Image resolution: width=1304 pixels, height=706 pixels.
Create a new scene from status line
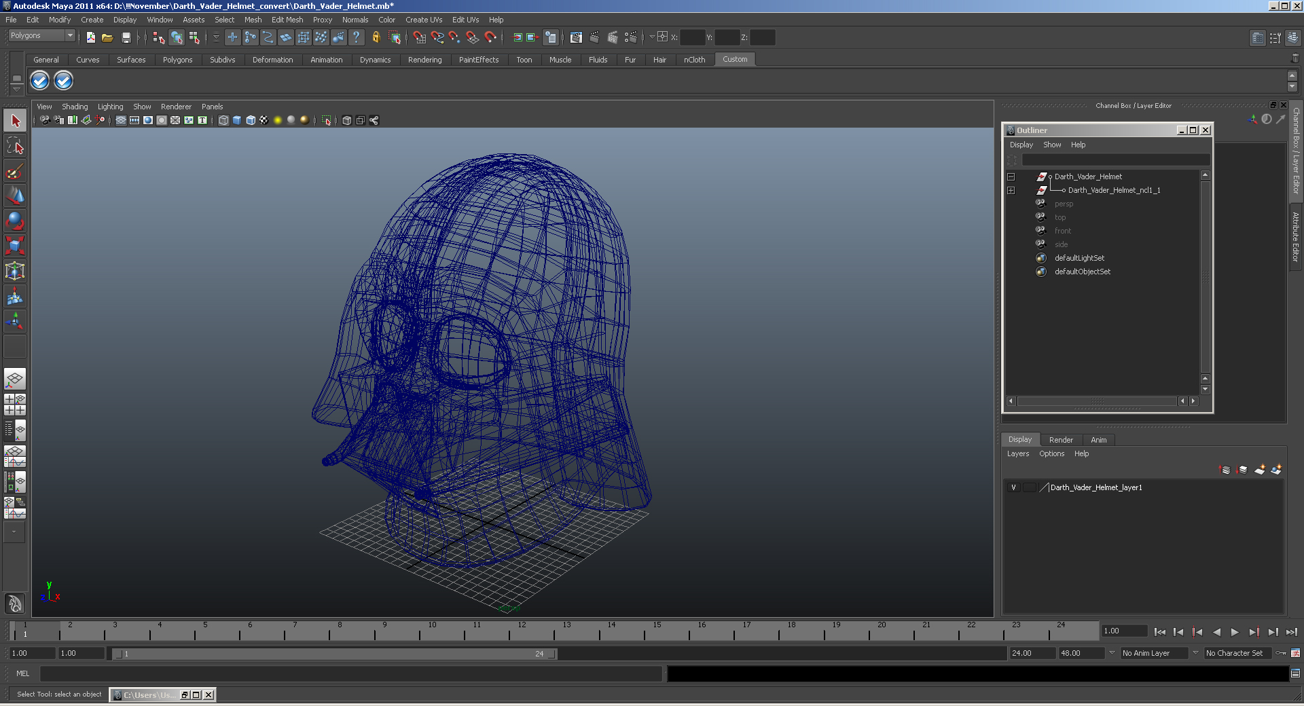pos(90,37)
